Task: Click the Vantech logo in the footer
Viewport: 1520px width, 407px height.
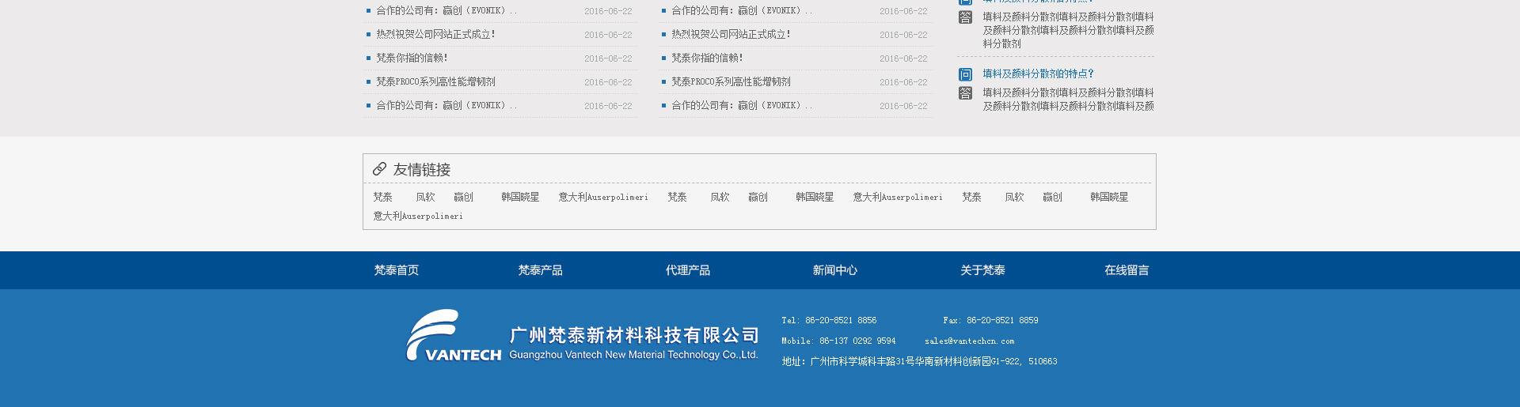Action: coord(582,336)
